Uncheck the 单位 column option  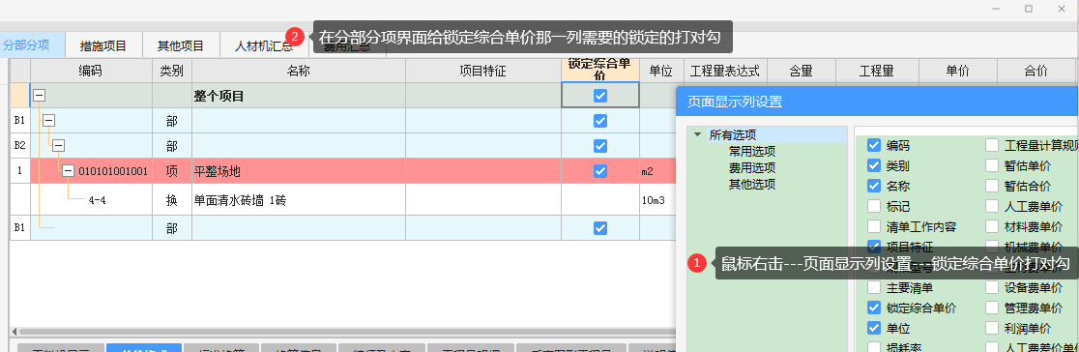pyautogui.click(x=874, y=327)
